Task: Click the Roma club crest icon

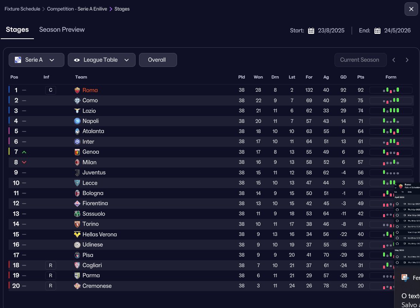Action: pyautogui.click(x=77, y=90)
